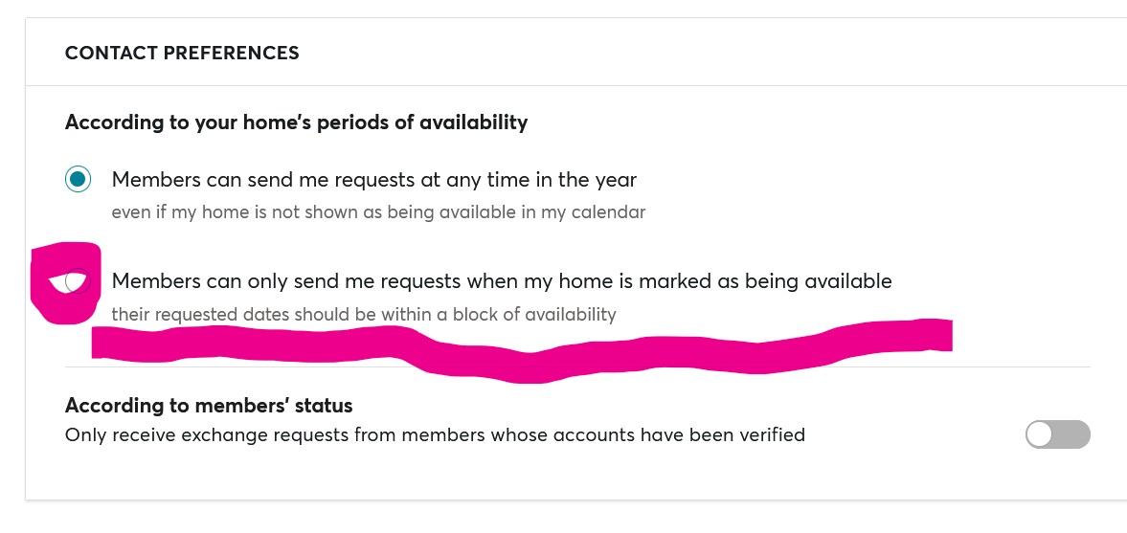This screenshot has width=1127, height=533.
Task: Click the 'only send me requests when my home is marked' label
Action: coord(502,281)
